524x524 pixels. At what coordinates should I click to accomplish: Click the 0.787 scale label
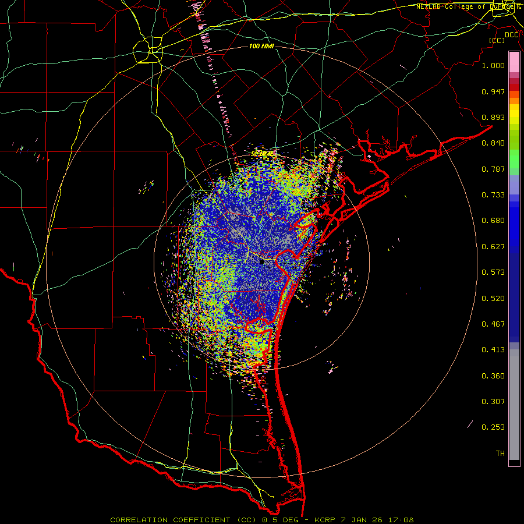[493, 169]
